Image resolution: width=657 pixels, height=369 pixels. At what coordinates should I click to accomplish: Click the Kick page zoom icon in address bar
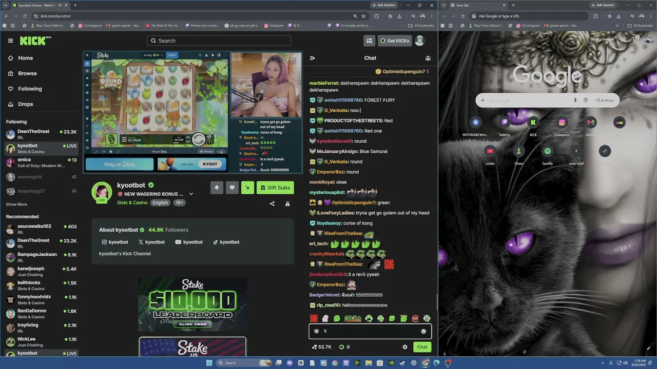click(355, 16)
